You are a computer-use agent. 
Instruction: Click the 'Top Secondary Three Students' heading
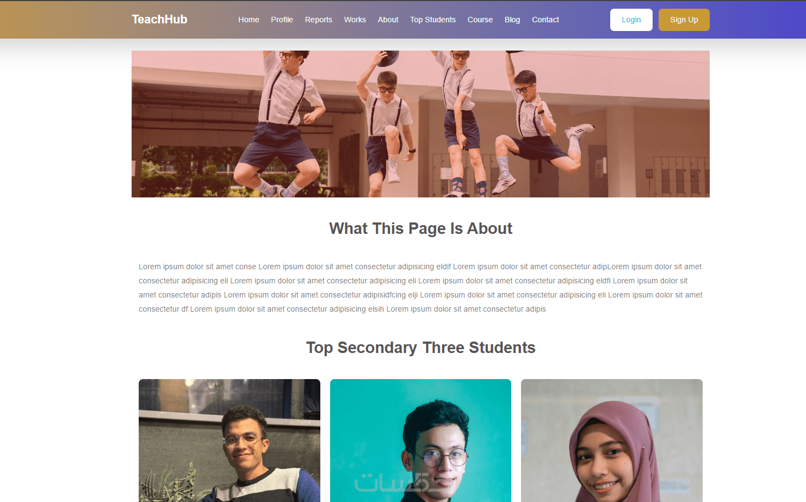(x=420, y=348)
